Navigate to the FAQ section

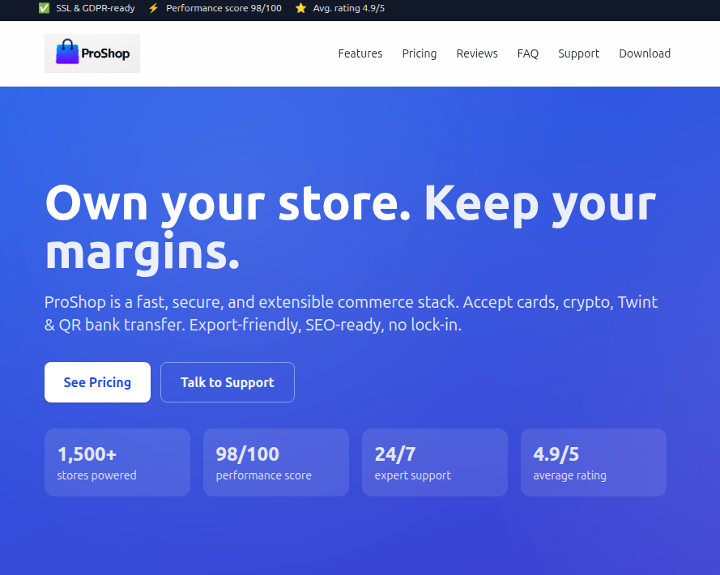click(527, 53)
